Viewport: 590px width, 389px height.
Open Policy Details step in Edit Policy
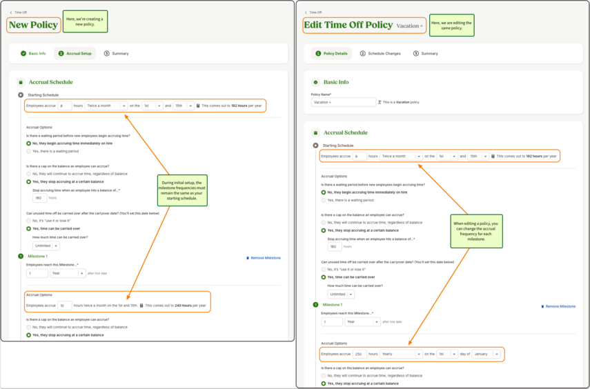pos(331,53)
